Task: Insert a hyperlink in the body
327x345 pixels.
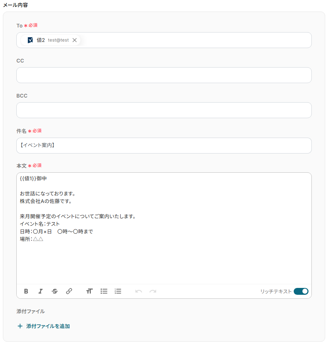Action: [69, 291]
